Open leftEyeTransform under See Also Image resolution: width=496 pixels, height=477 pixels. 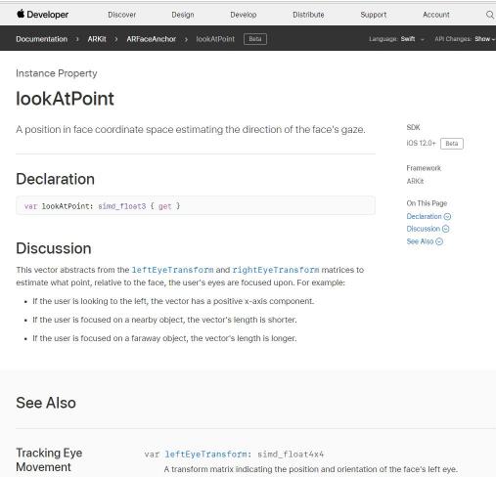point(207,455)
